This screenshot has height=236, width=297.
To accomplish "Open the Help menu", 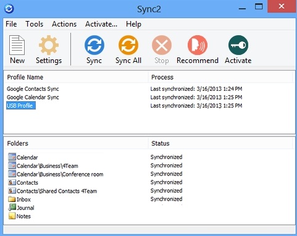I will (x=133, y=24).
